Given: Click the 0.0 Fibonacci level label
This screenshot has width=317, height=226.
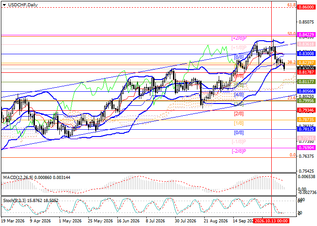Looking at the screenshot, I should pos(293,155).
